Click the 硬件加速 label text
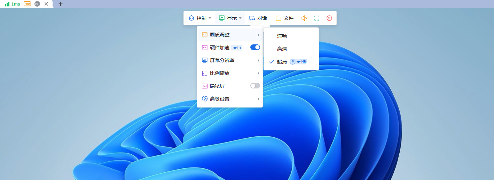 (220, 48)
